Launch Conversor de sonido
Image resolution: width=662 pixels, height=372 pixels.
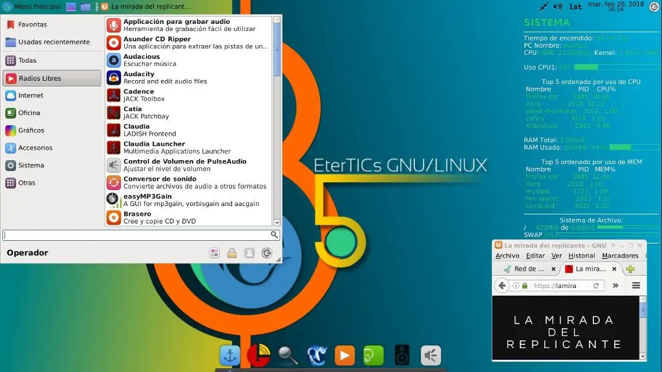click(x=189, y=183)
